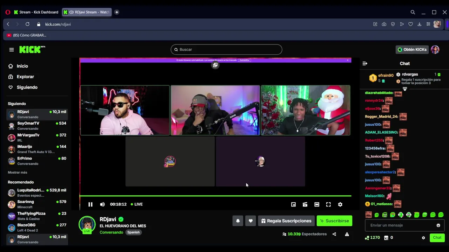Click the Buscar search field

click(x=226, y=50)
